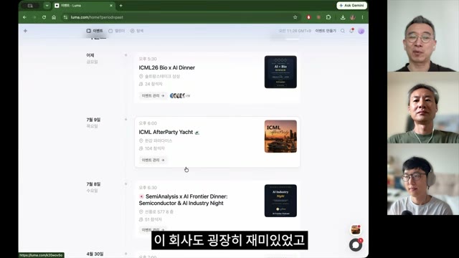459x258 pixels.
Task: Click the orange extension icon in toolbar
Action: (x=318, y=17)
